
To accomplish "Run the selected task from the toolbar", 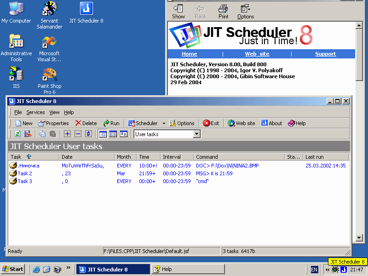I will [x=111, y=123].
